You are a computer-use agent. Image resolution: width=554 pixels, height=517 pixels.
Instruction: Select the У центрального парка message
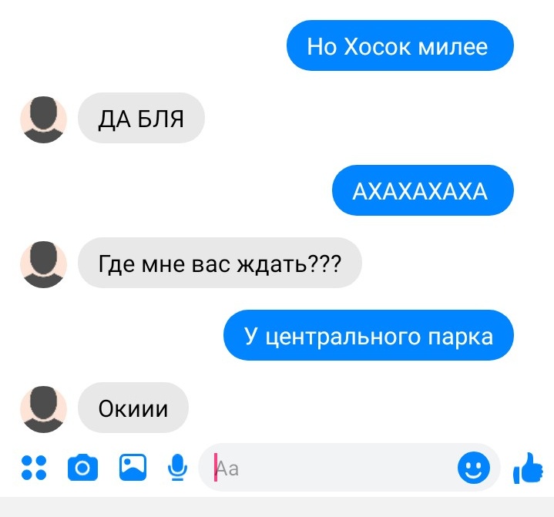[x=368, y=335]
